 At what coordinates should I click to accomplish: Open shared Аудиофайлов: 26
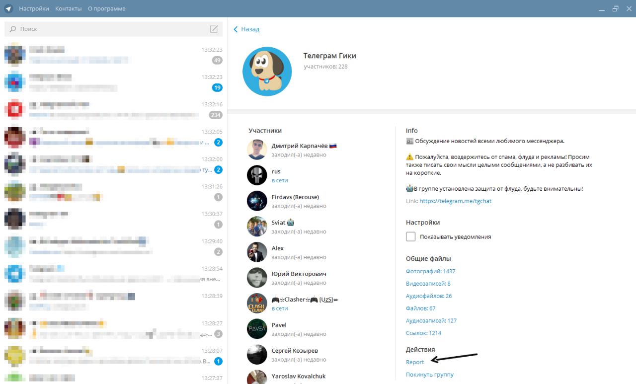[x=429, y=296]
